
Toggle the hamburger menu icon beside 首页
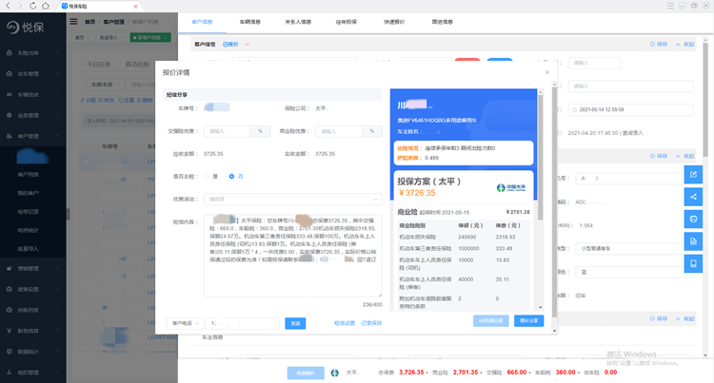point(73,21)
